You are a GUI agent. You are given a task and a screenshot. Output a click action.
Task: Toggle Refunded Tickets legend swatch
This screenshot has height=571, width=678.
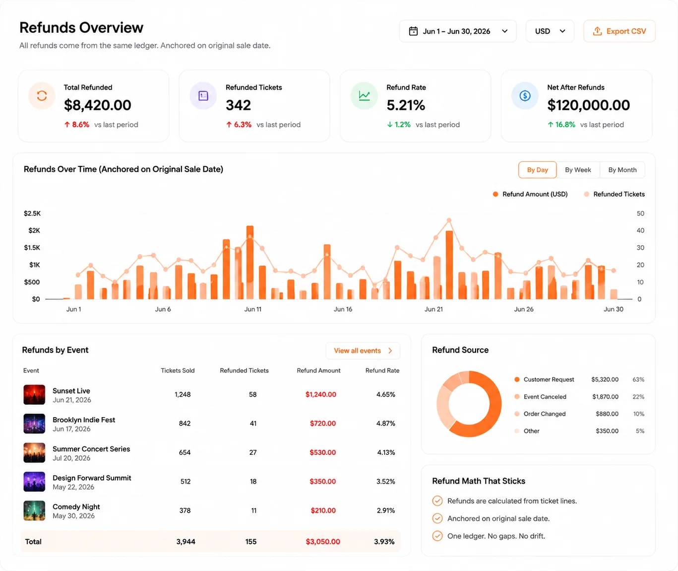point(587,194)
